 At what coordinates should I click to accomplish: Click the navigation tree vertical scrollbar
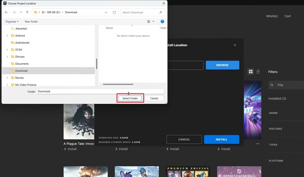[97, 64]
